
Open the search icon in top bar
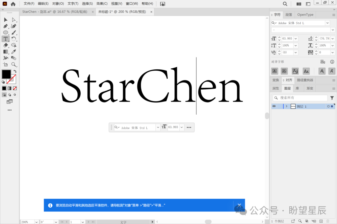tap(285, 4)
